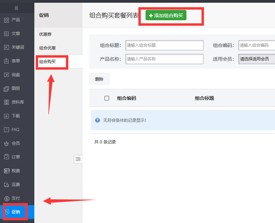Viewport: 275px width, 223px height.
Task: Open the 产品 section in the sidebar
Action: click(x=16, y=20)
